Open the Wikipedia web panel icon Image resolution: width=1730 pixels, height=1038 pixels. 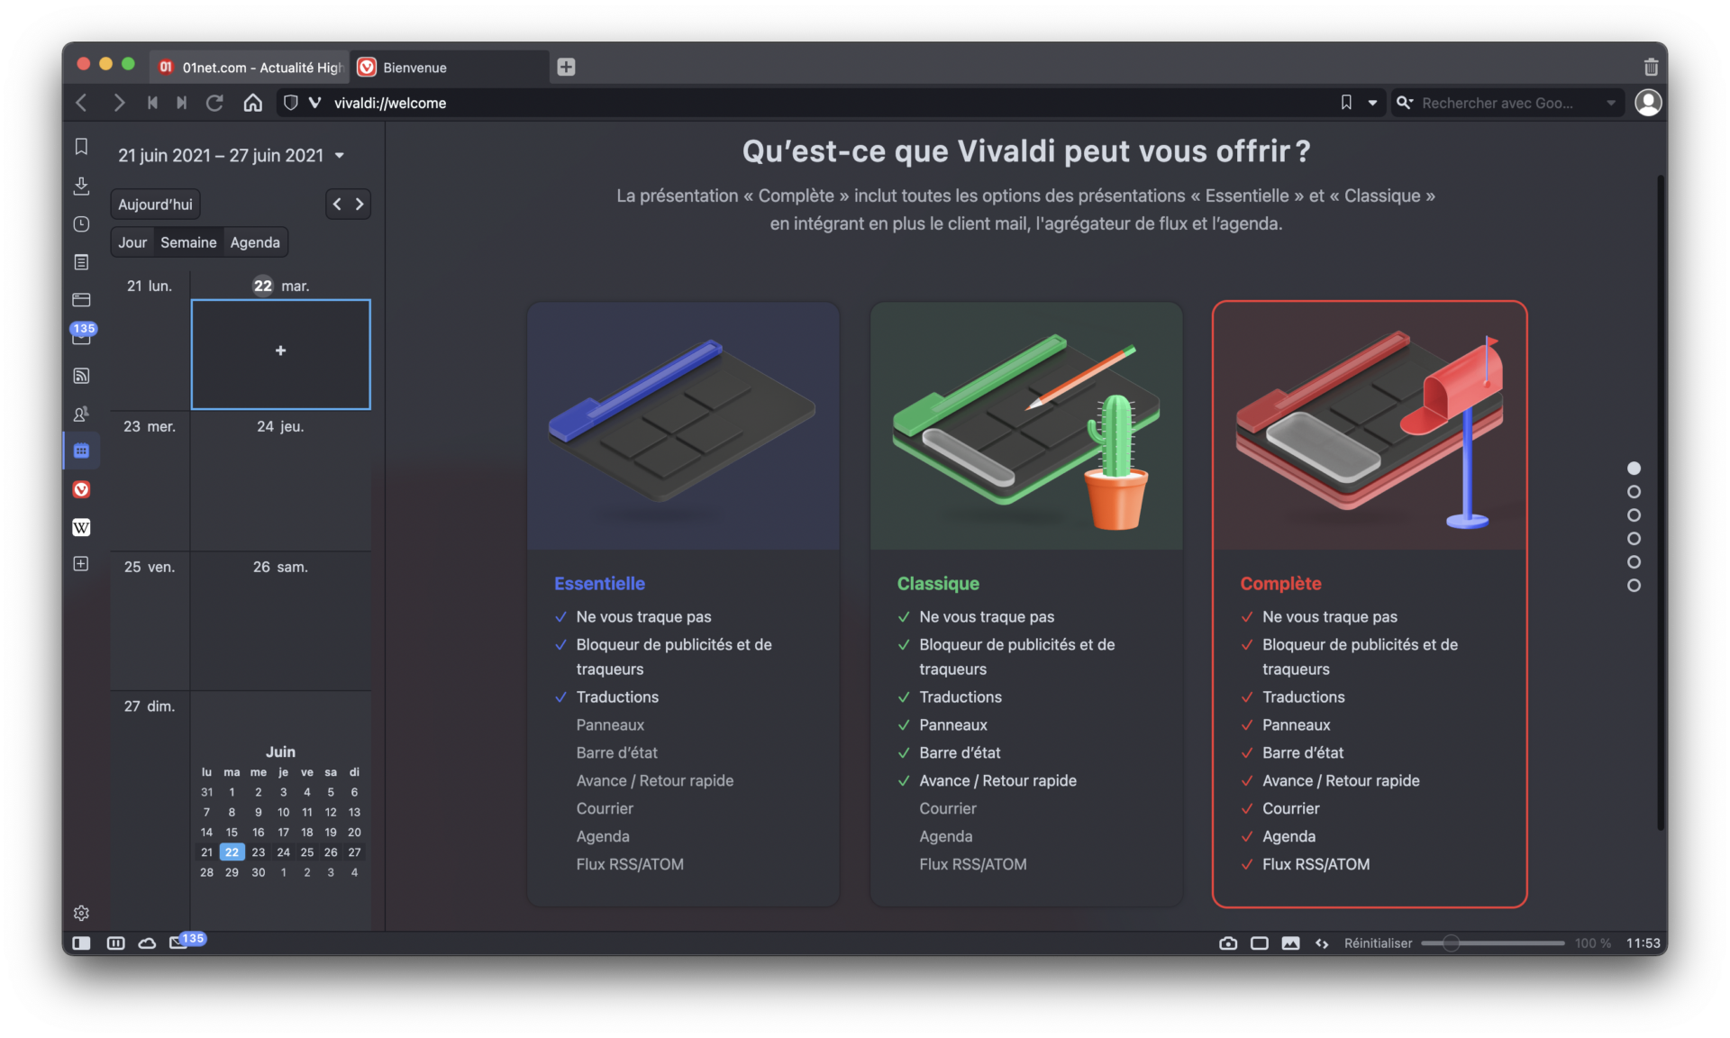coord(81,527)
